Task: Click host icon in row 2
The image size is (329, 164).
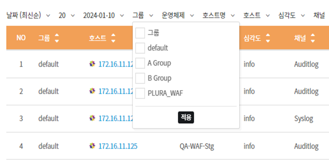Action: pos(92,91)
